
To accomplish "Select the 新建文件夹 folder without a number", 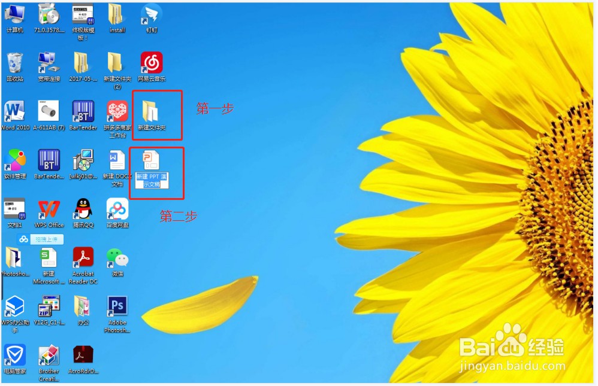I will tap(152, 116).
